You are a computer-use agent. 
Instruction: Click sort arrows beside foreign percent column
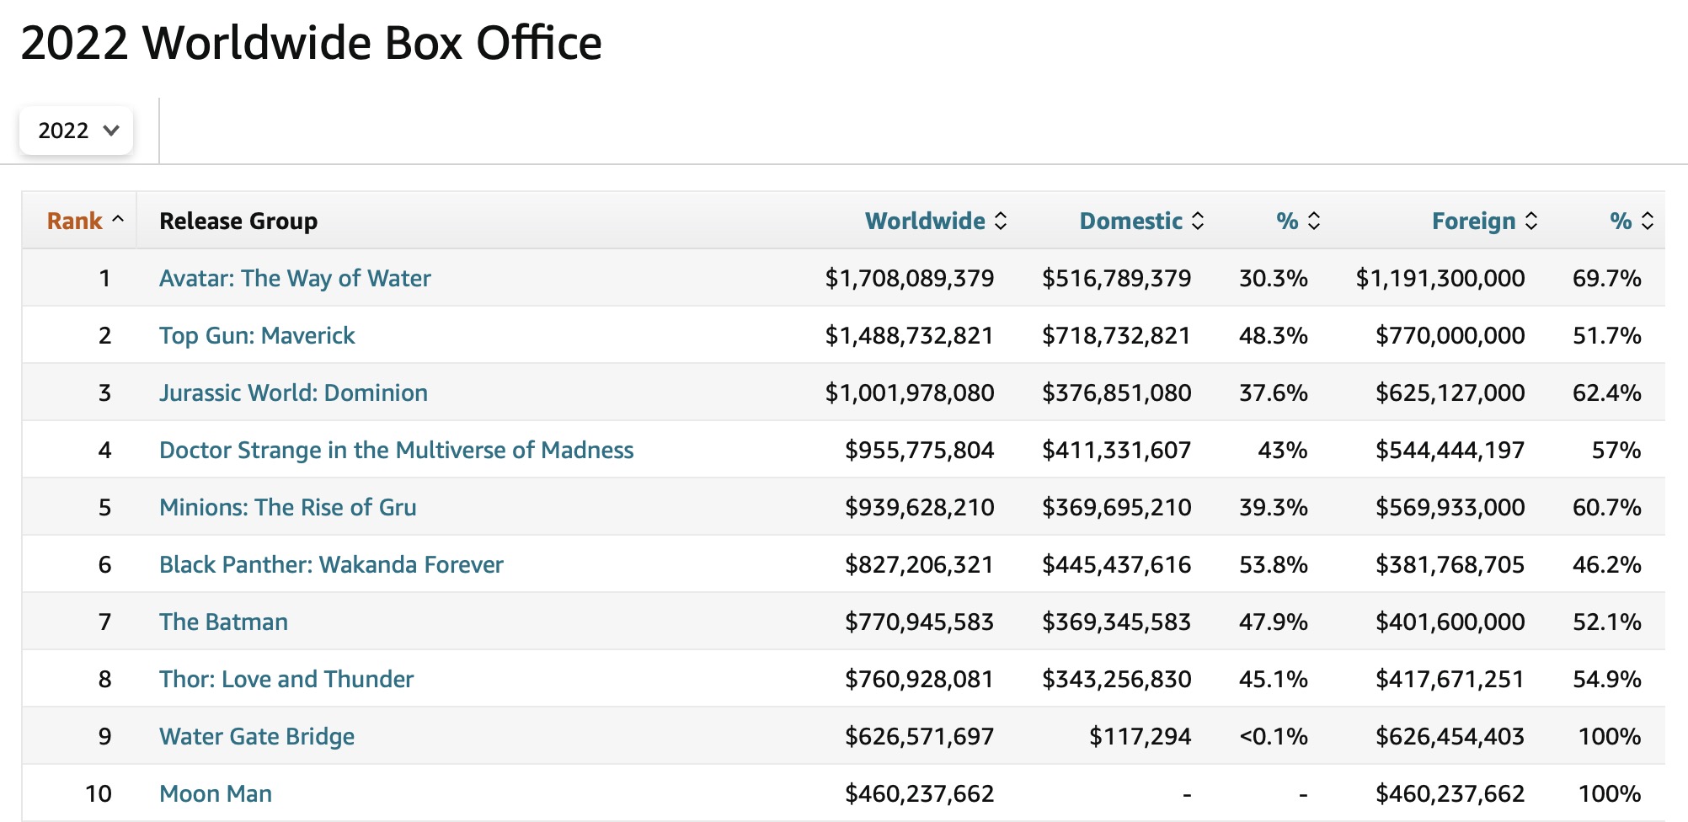(x=1648, y=221)
